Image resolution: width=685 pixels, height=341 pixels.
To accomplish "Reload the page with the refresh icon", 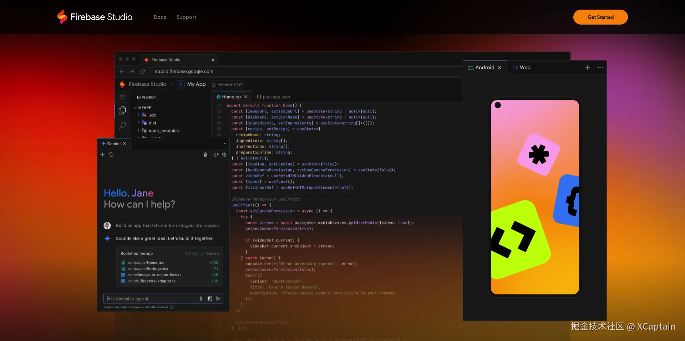I will pyautogui.click(x=143, y=72).
